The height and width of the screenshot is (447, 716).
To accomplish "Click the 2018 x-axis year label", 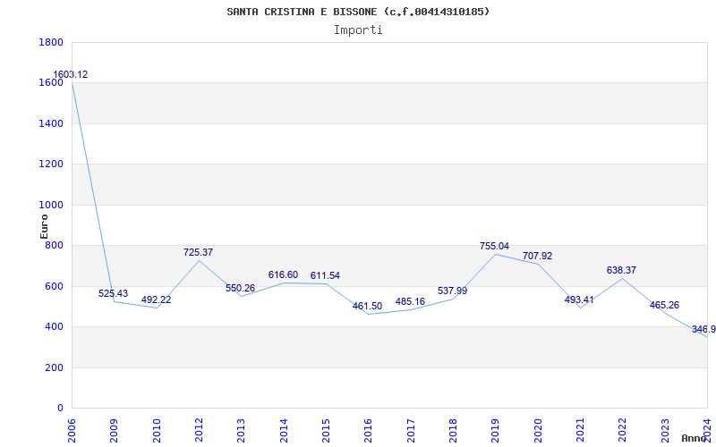I will (453, 431).
